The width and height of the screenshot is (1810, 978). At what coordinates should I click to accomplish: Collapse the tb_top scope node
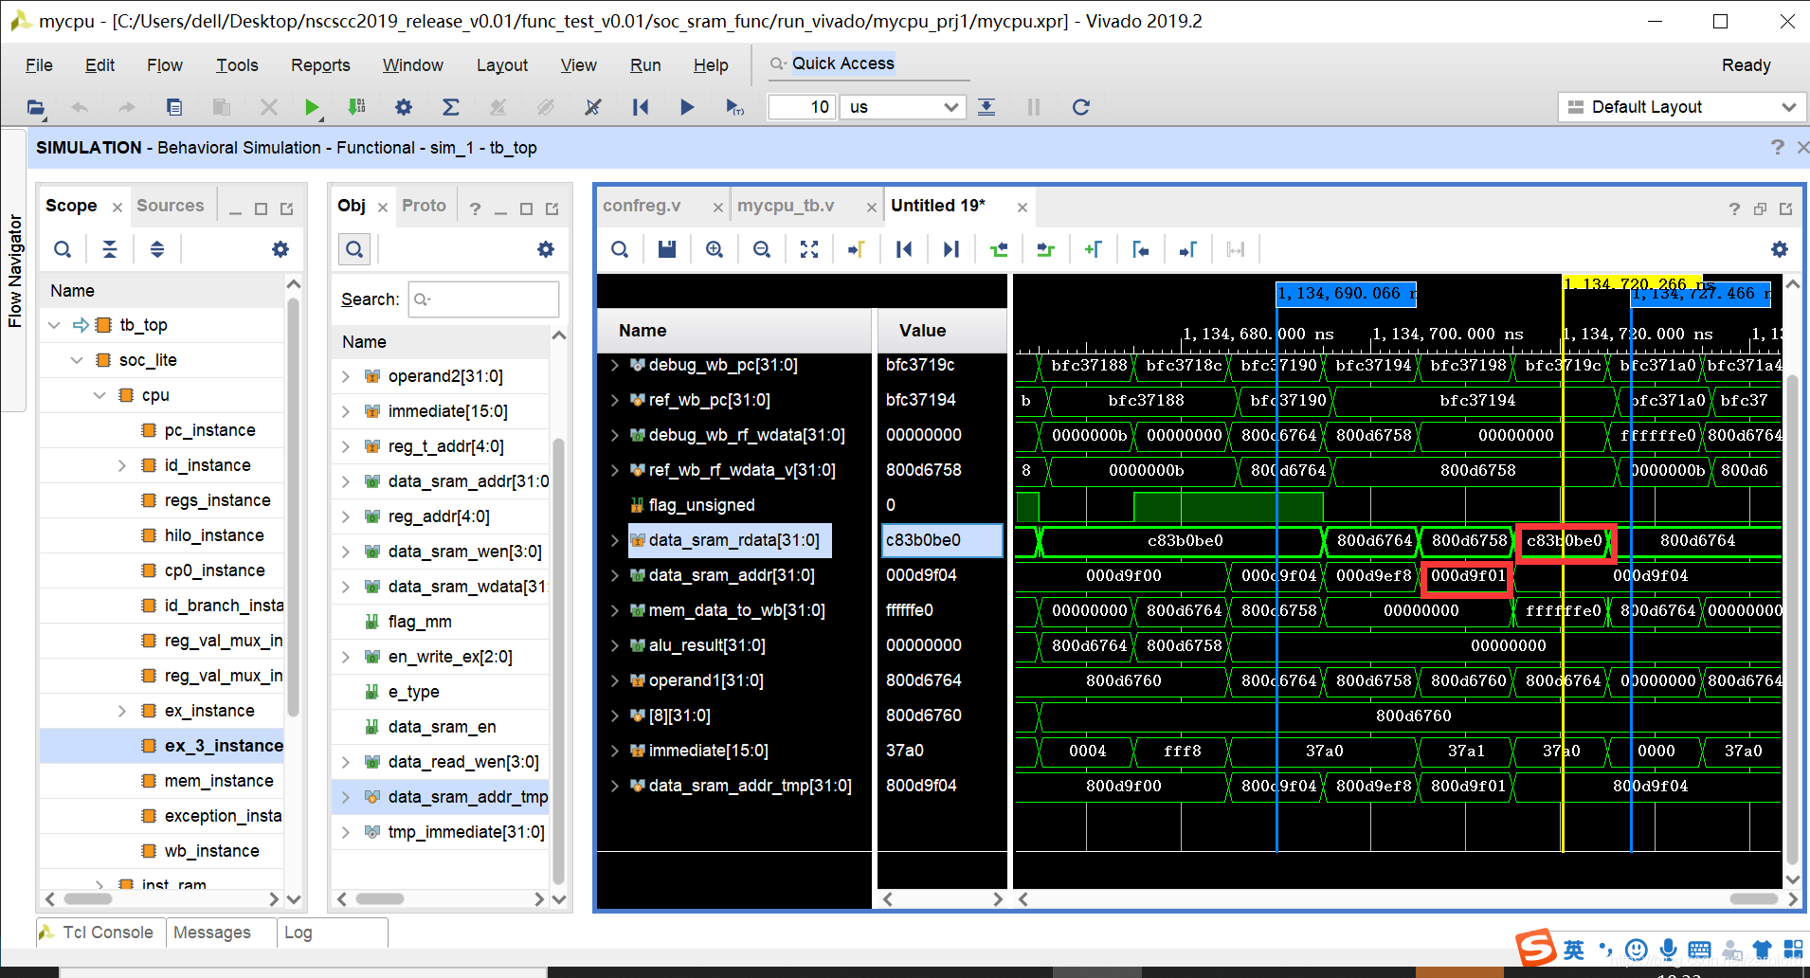(54, 325)
